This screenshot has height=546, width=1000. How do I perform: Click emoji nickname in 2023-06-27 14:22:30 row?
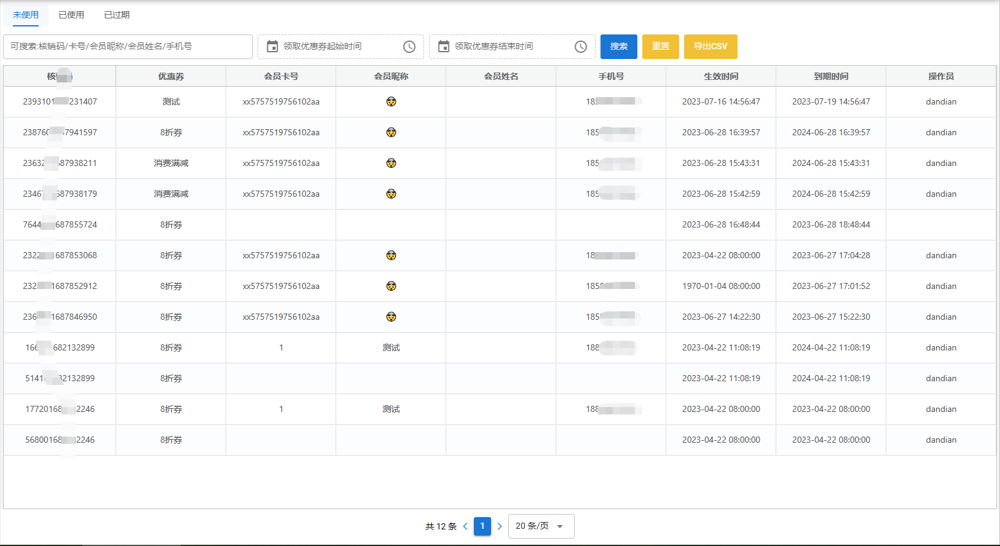click(392, 317)
